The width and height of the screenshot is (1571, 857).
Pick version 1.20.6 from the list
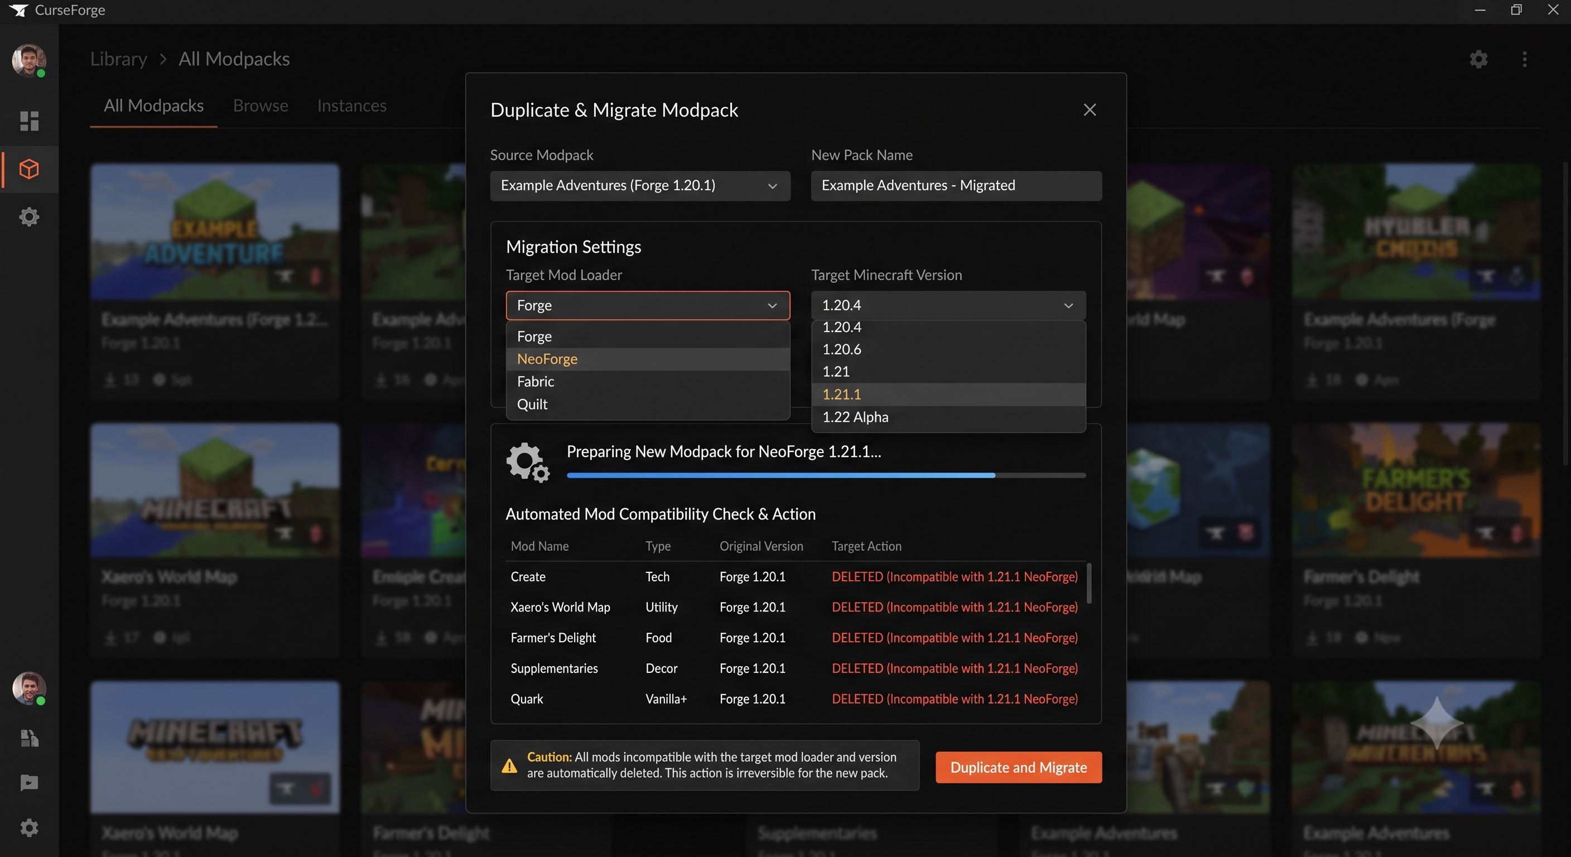pos(948,349)
